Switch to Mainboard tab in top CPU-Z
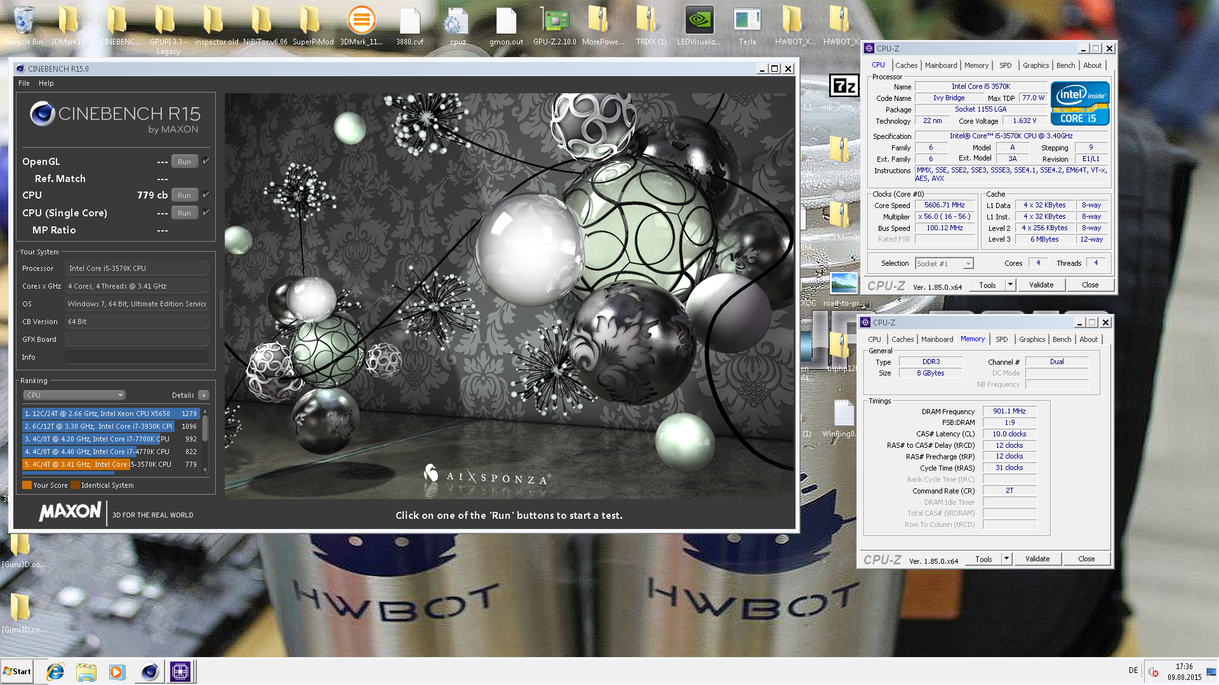This screenshot has height=685, width=1219. coord(941,65)
